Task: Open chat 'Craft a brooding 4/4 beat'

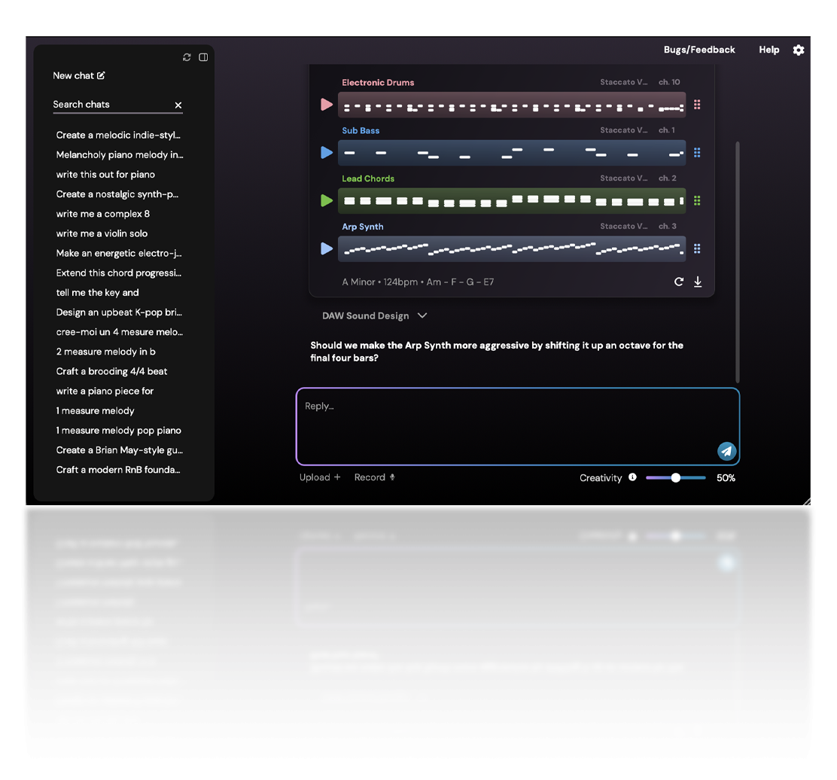Action: [x=112, y=372]
